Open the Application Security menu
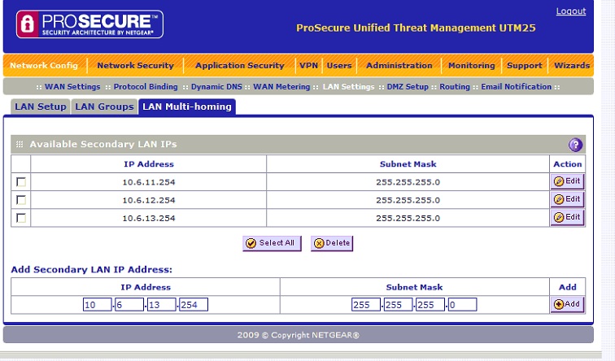Screen dimensions: 615x361 240,66
